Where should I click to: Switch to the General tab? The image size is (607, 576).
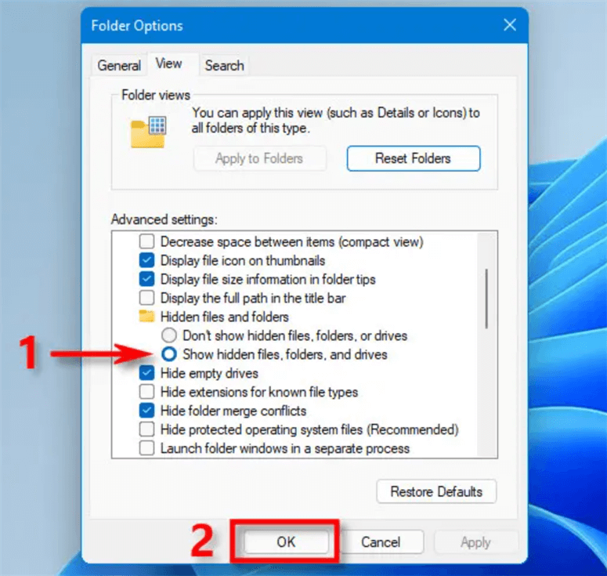tap(119, 65)
